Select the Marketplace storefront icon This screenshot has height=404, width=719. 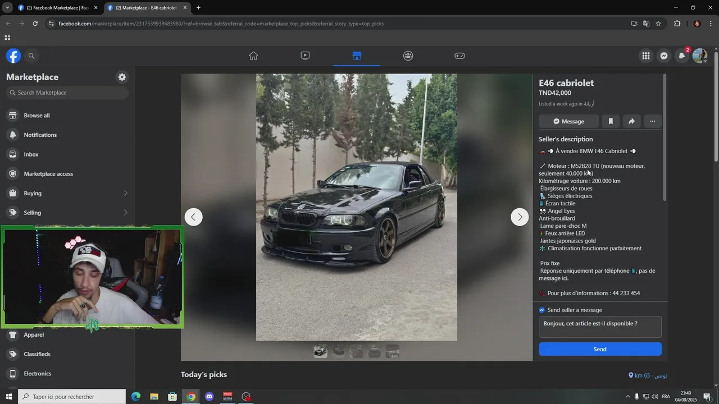[x=357, y=56]
